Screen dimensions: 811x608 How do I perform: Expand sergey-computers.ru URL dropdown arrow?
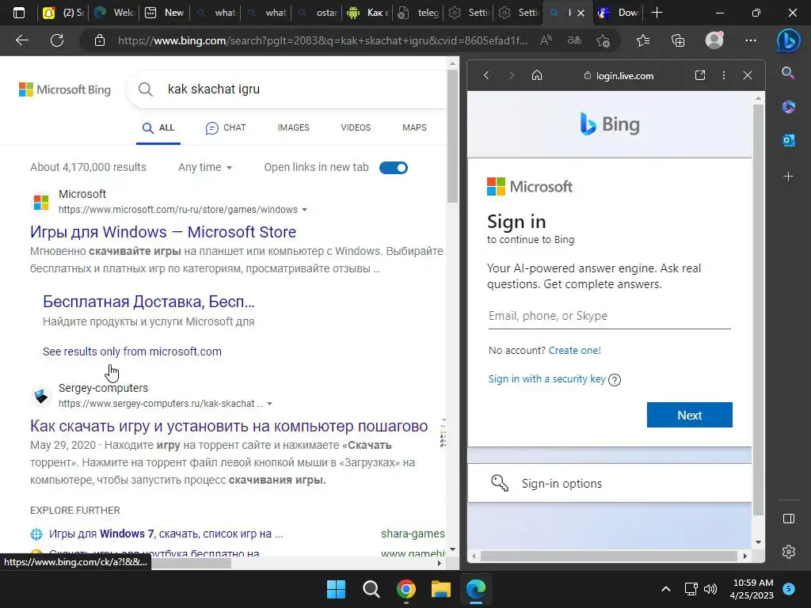[269, 404]
